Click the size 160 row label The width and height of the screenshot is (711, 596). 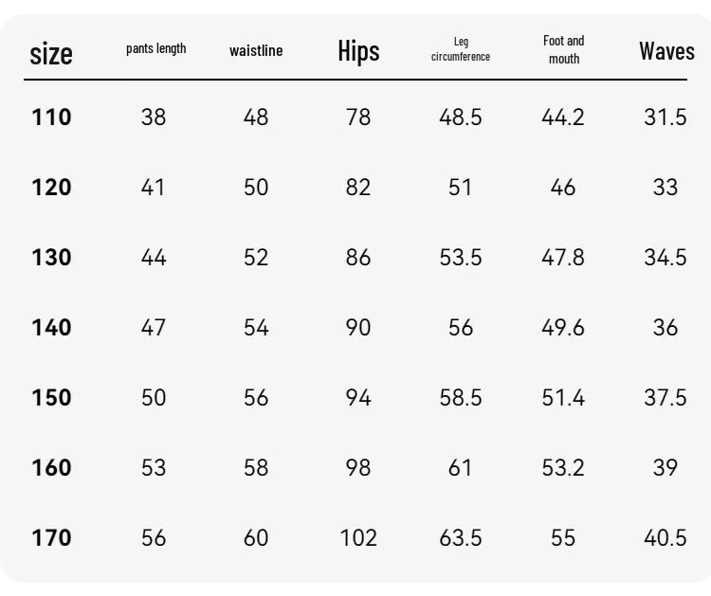(x=51, y=467)
